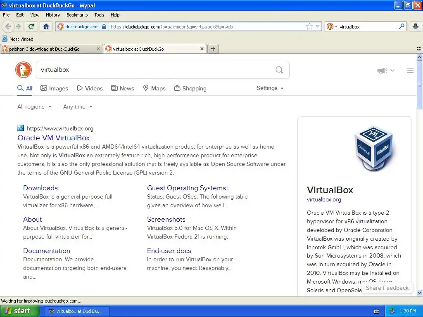
Task: Click the https://www.virtualbox.org URL link
Action: pyautogui.click(x=60, y=129)
